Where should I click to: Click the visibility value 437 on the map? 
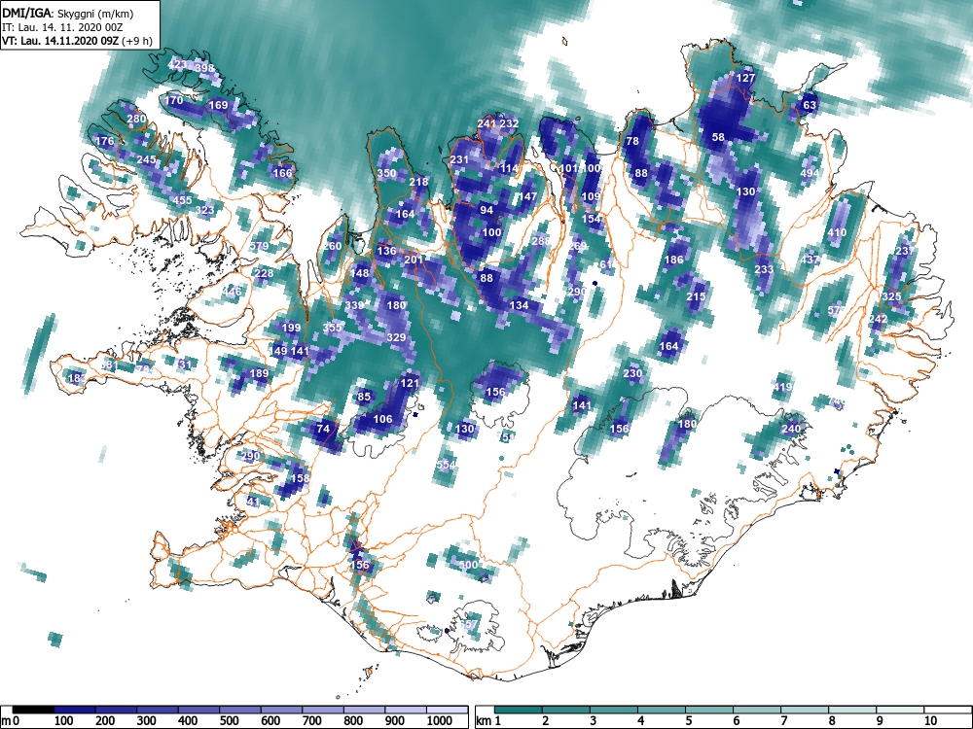[x=810, y=260]
